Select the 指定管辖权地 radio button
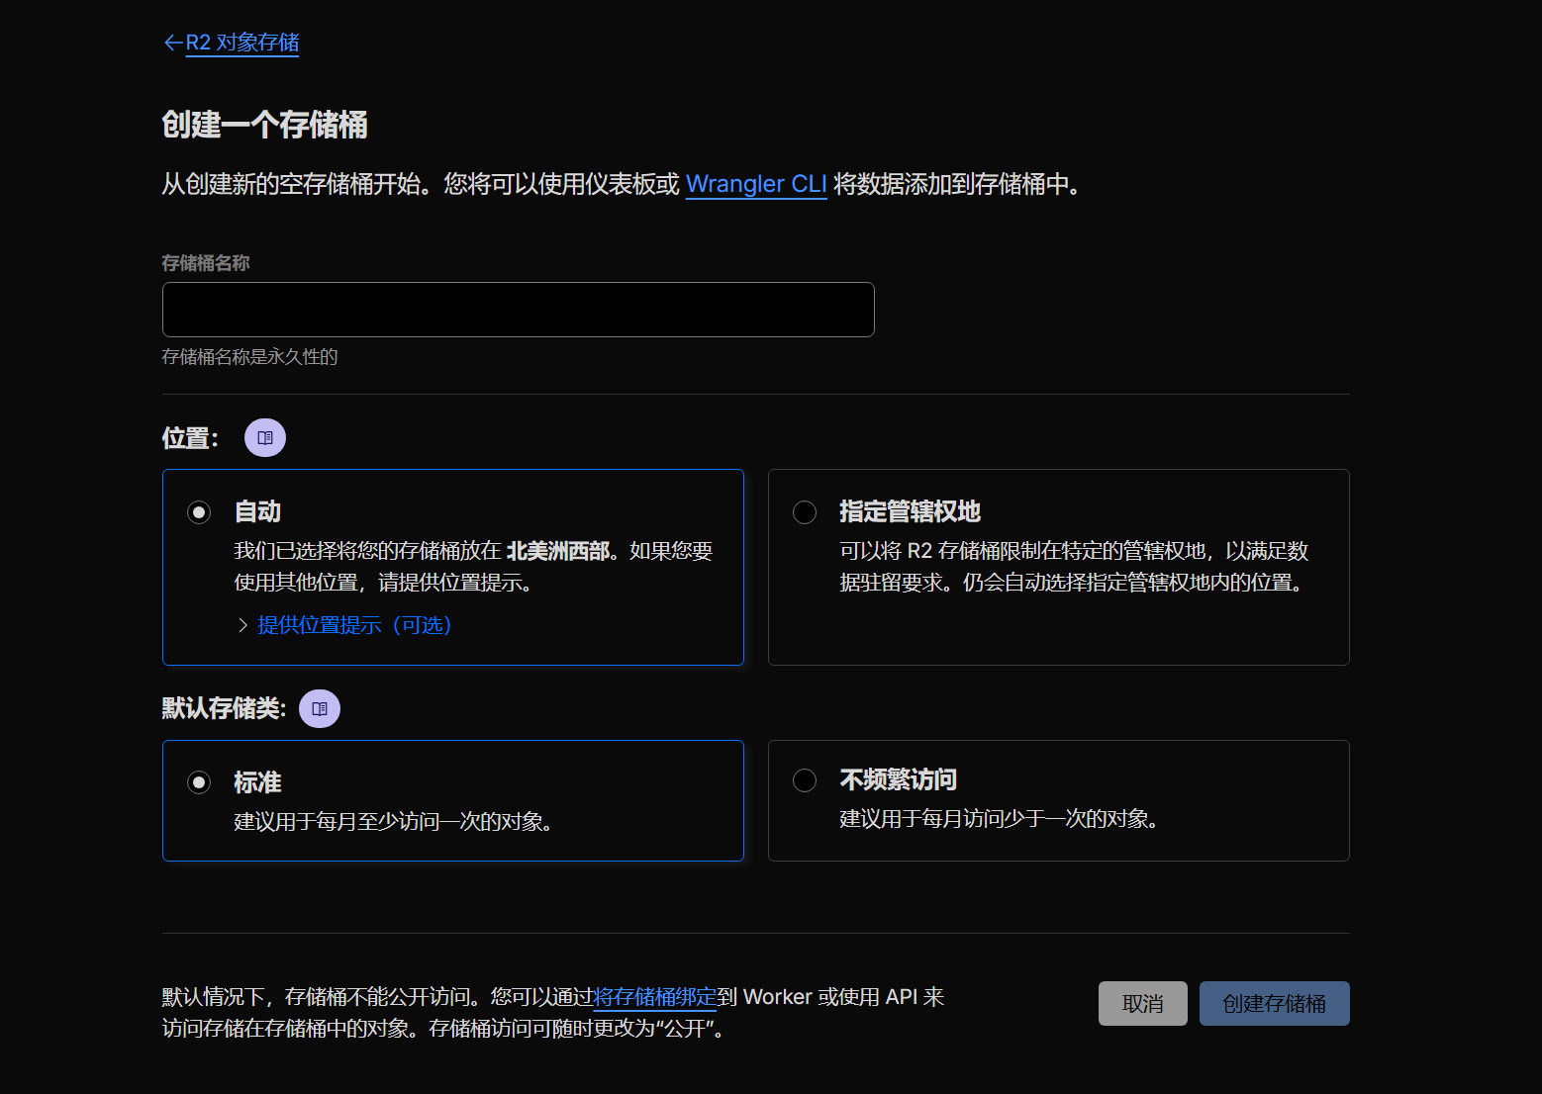The height and width of the screenshot is (1094, 1542). [805, 512]
